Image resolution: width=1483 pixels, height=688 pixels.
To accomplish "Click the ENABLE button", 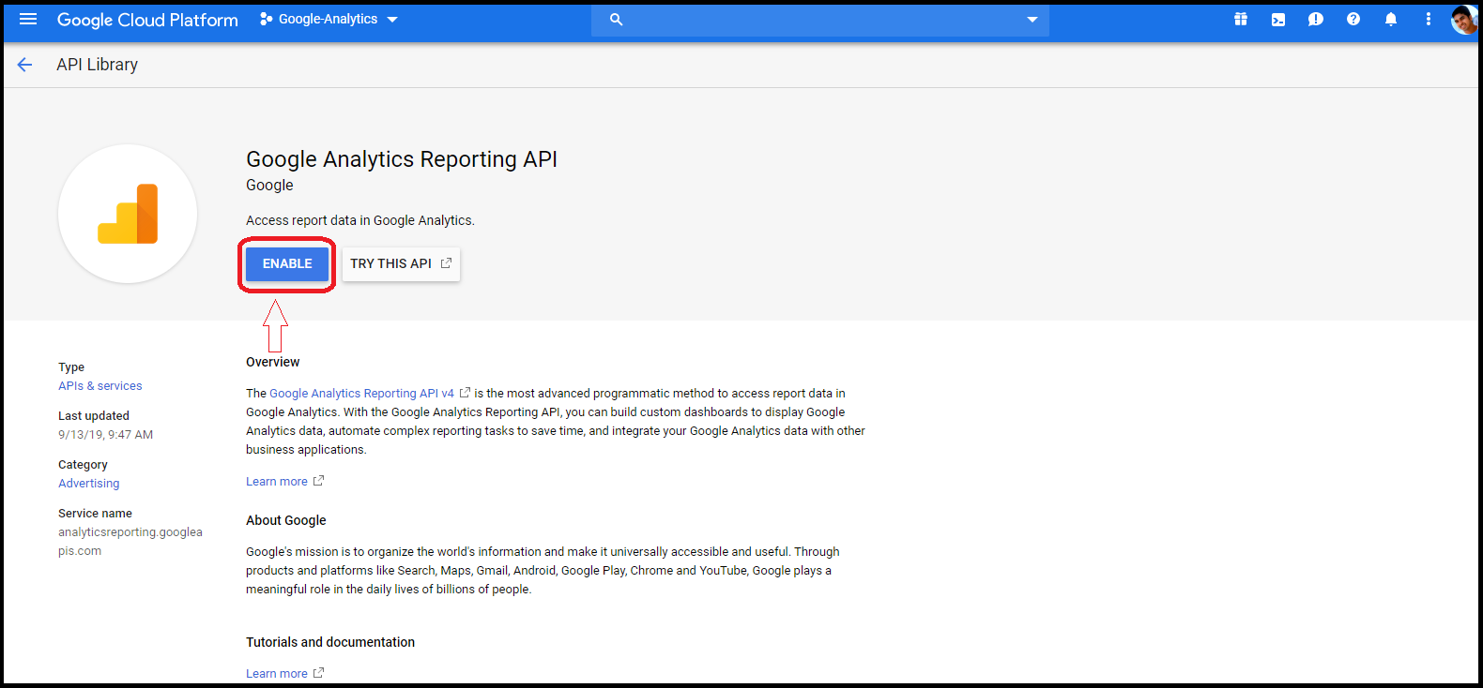I will 287,264.
